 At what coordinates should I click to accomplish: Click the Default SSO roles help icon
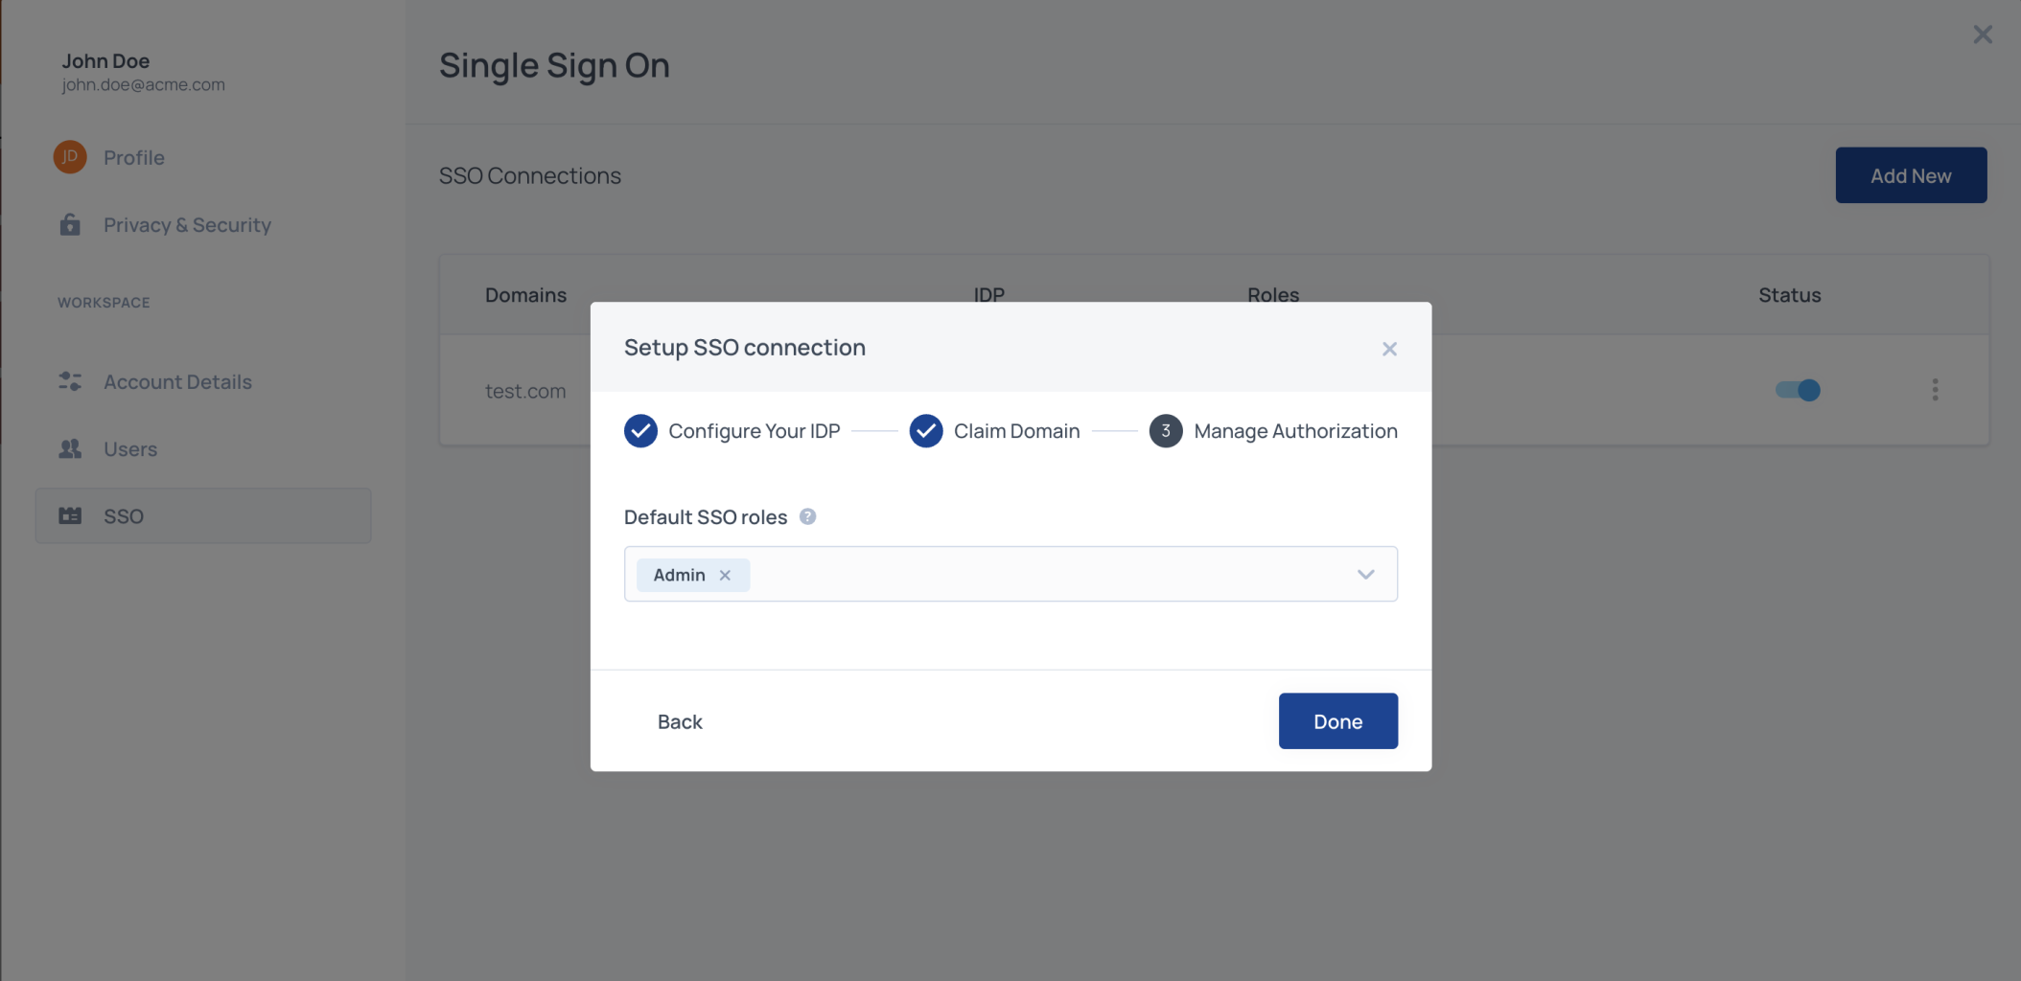[x=808, y=516]
